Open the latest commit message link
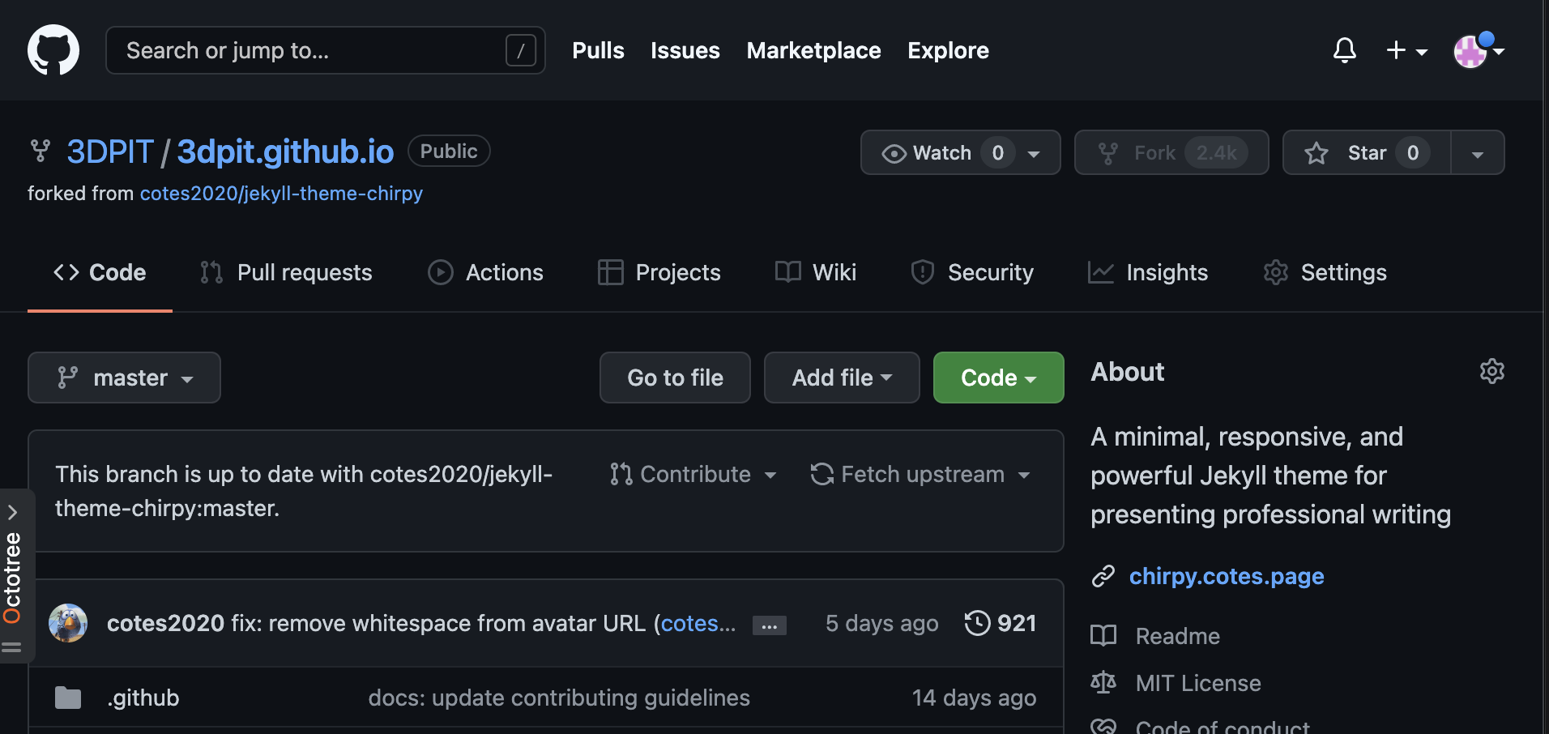Viewport: 1549px width, 734px height. click(x=441, y=623)
